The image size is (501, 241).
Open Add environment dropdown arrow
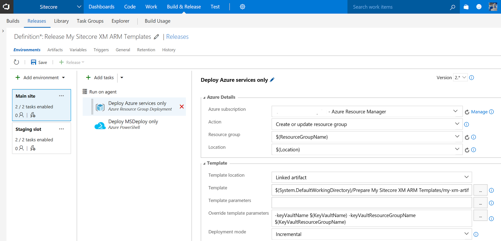[x=64, y=78]
